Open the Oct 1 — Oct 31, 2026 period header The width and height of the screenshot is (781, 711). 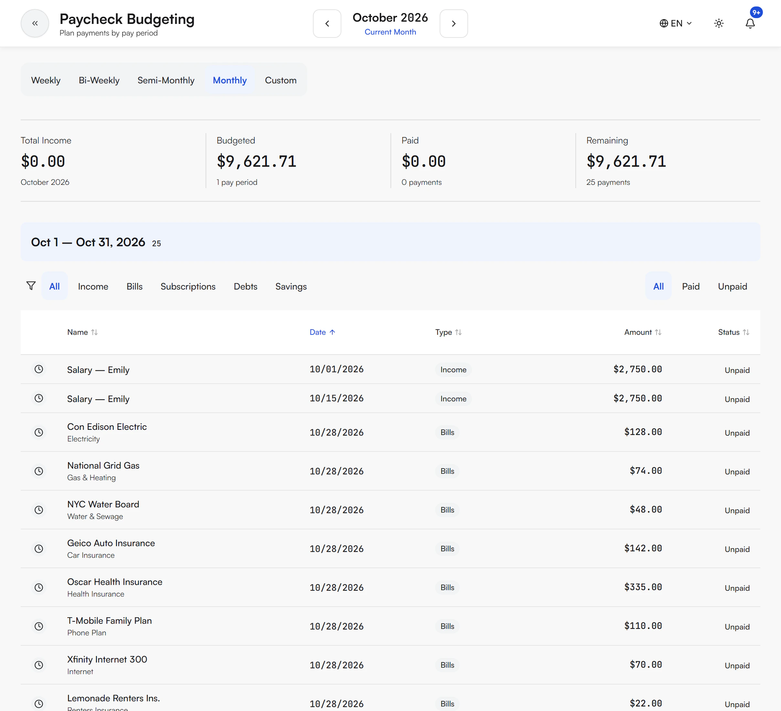[390, 242]
